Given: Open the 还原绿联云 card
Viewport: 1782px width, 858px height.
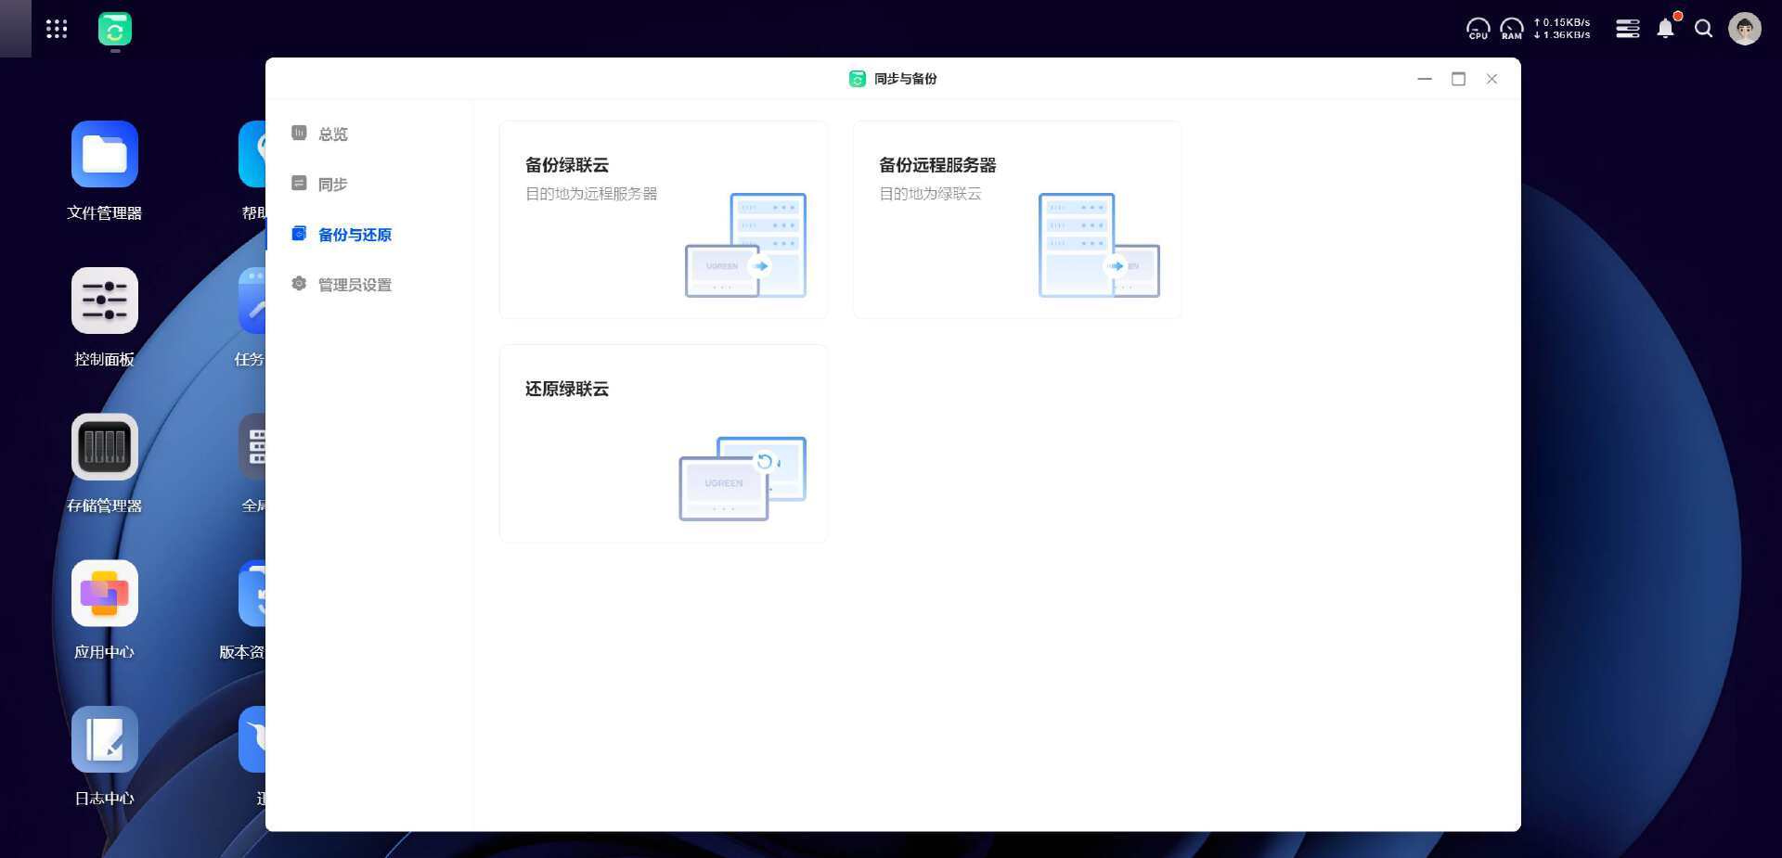Looking at the screenshot, I should [664, 443].
